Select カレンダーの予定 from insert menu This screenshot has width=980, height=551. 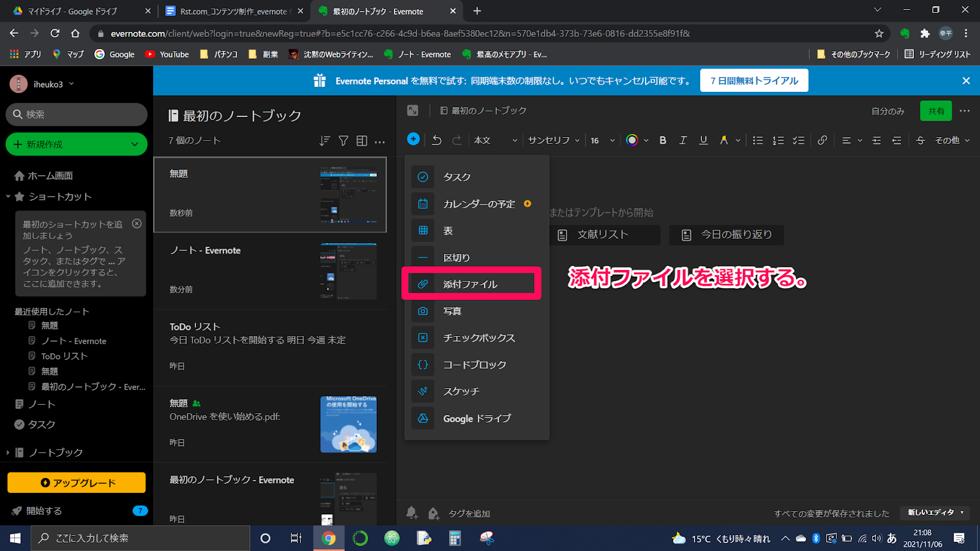tap(477, 204)
